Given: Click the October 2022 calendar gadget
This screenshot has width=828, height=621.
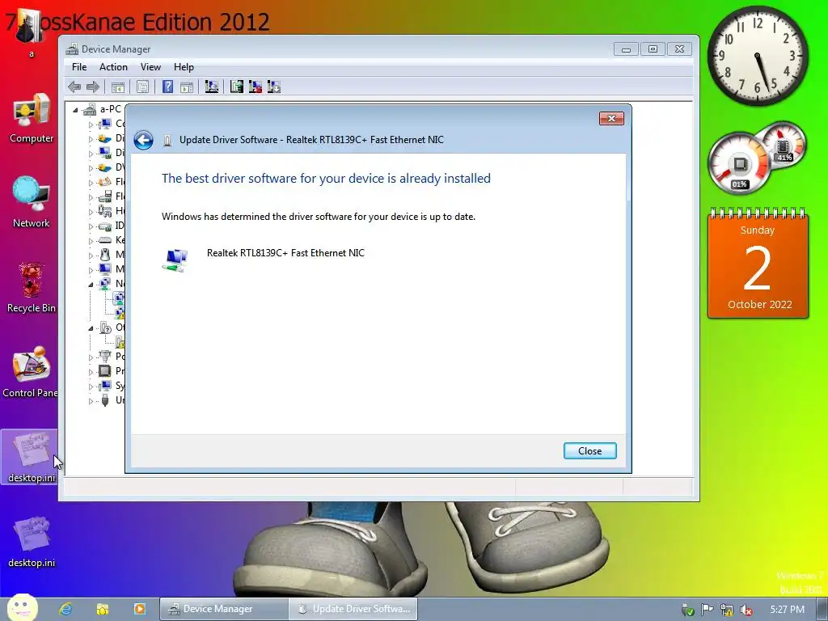Looking at the screenshot, I should 758,264.
